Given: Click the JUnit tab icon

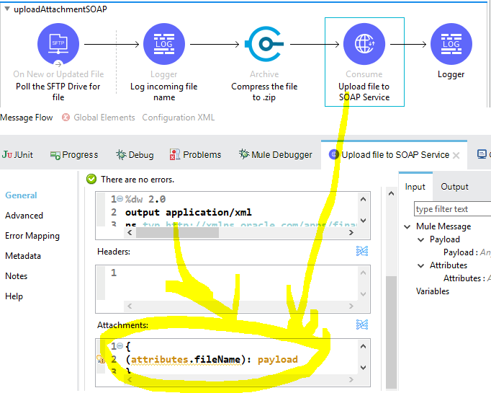Looking at the screenshot, I should (7, 154).
